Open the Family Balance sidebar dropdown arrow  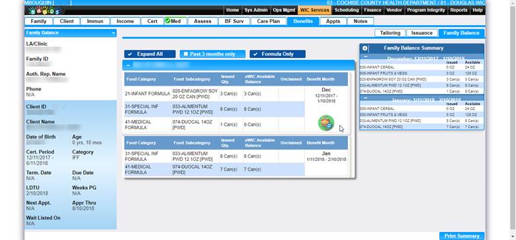point(114,33)
